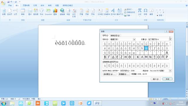Click the Symbol (符号) omega icon
Screen dimensions: 188x106
pos(145,12)
